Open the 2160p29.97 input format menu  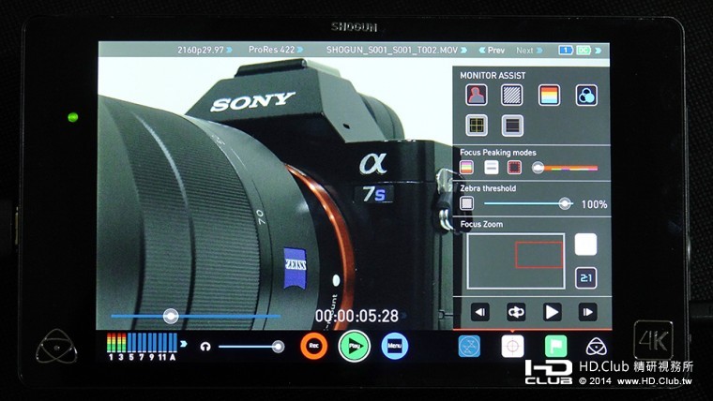[205, 50]
